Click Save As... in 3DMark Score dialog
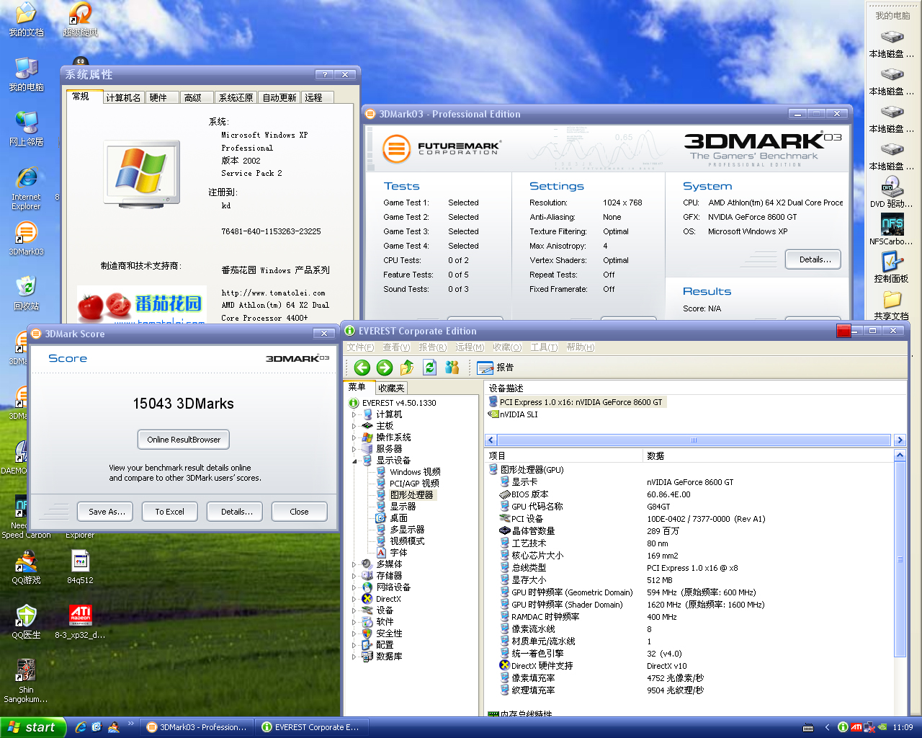Image resolution: width=922 pixels, height=738 pixels. point(107,512)
